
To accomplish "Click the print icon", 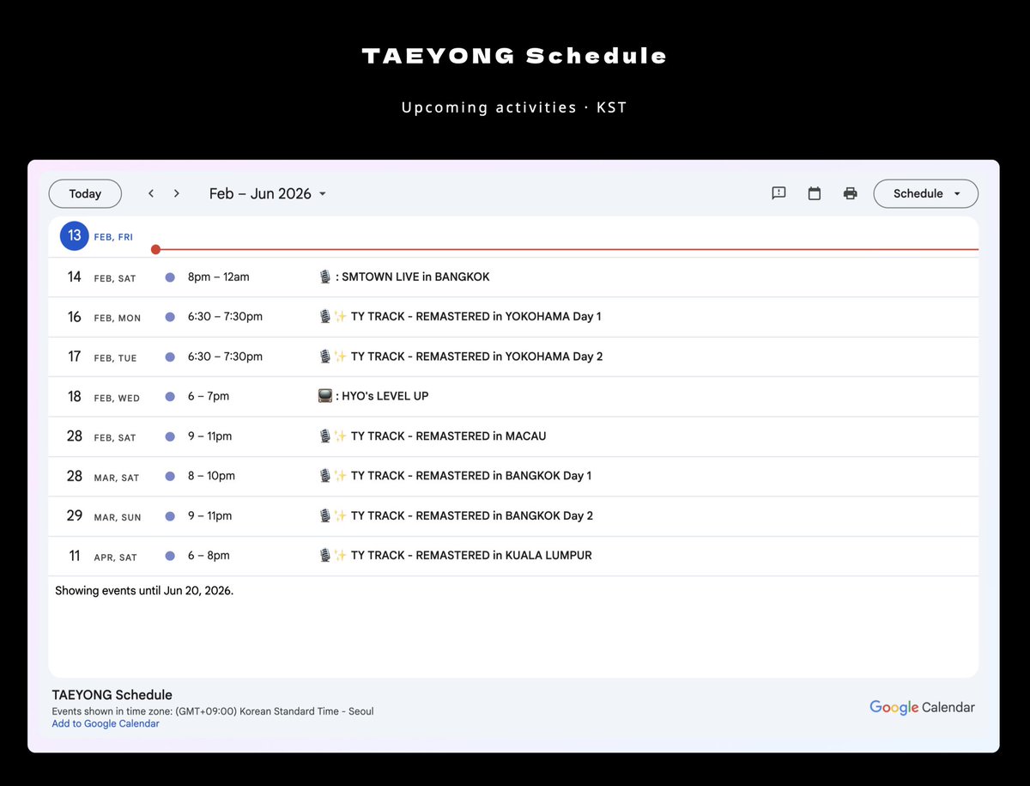I will [850, 193].
